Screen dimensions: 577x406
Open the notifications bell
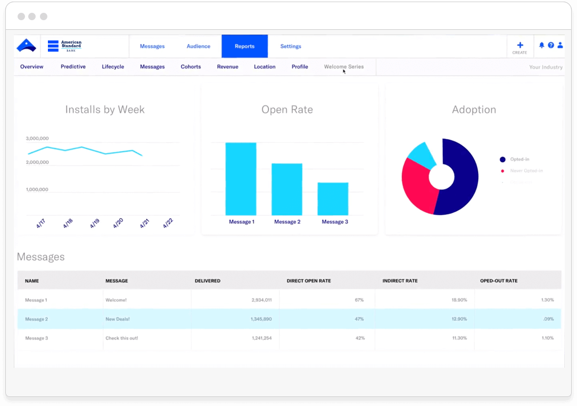coord(542,46)
